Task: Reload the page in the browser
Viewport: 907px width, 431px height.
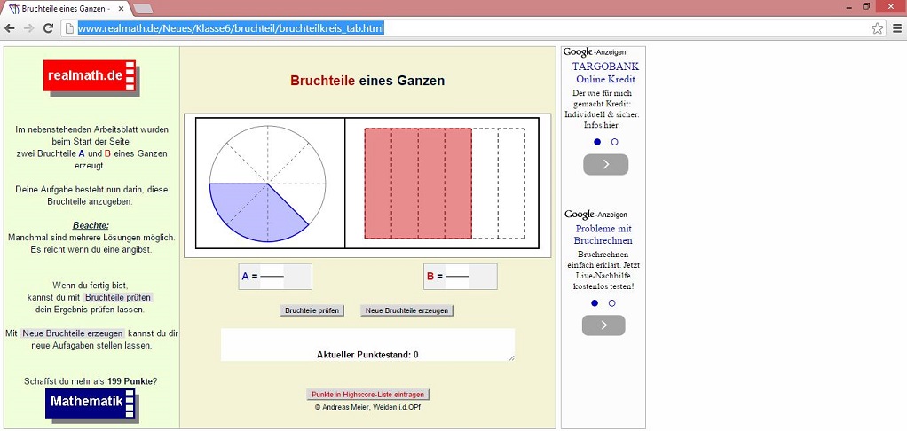Action: coord(48,28)
